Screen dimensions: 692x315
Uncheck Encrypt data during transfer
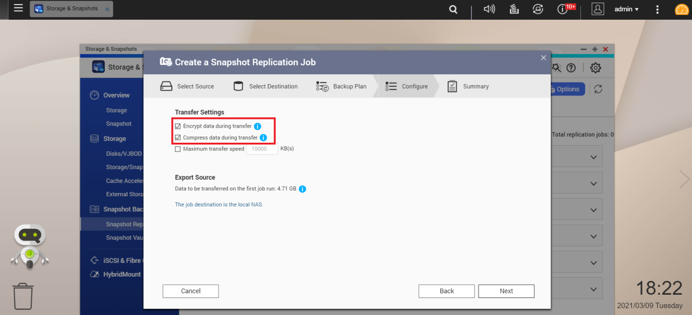pyautogui.click(x=178, y=126)
